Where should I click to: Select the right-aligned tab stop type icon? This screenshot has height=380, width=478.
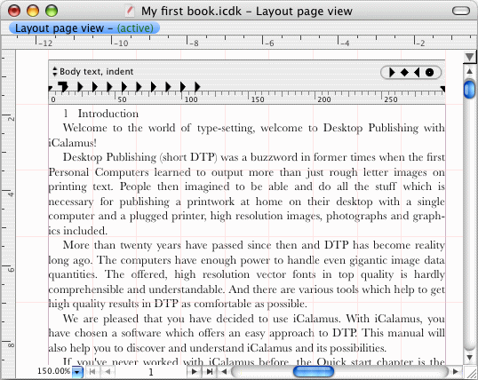417,73
